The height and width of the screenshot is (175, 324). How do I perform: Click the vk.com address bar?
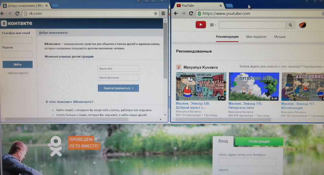pyautogui.click(x=91, y=14)
